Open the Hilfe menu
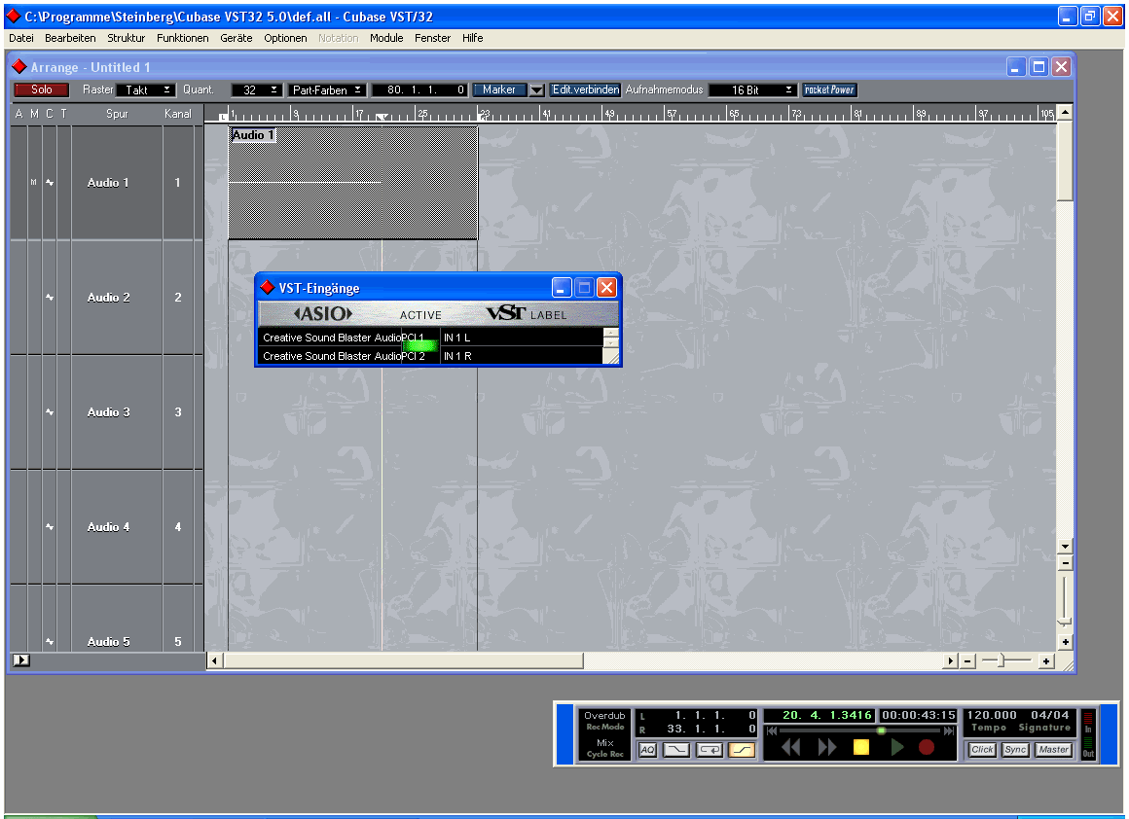This screenshot has height=819, width=1129. [472, 38]
